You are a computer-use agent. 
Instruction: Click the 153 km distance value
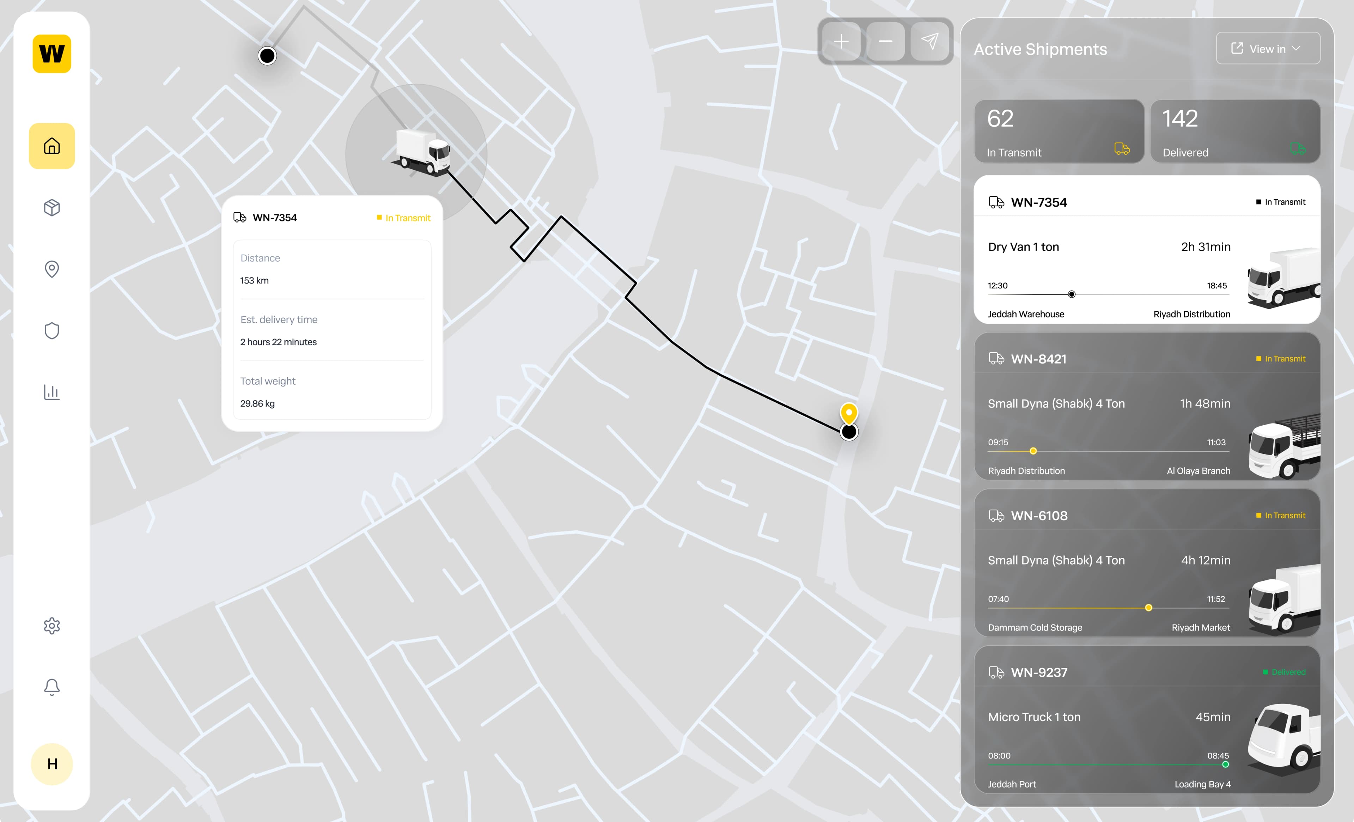[255, 280]
